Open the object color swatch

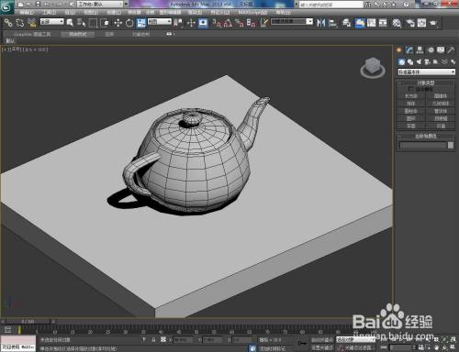451,145
